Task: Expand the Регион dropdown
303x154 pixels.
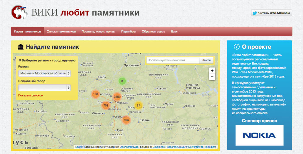Action: [x=44, y=73]
